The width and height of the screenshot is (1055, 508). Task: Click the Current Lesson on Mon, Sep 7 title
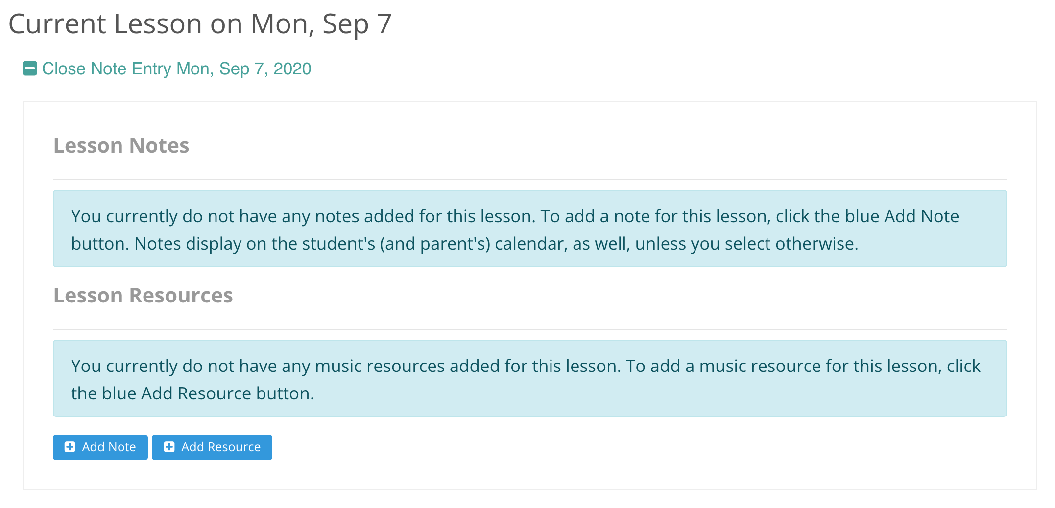(200, 24)
